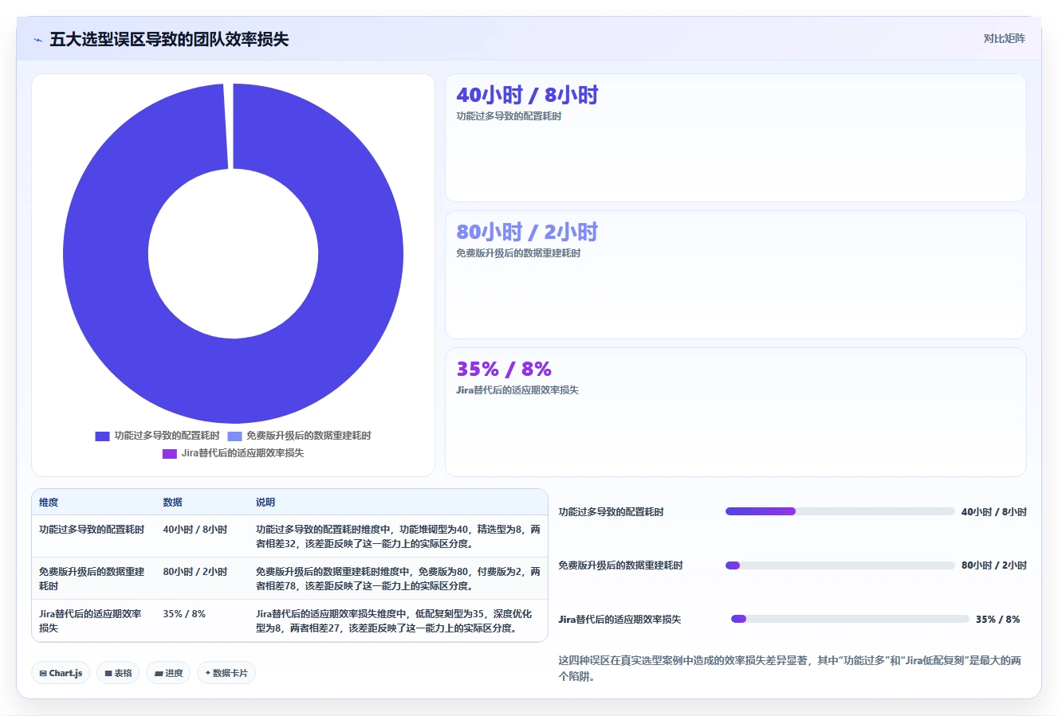Click the description cell starting Jira替代后的适应期效率损失维度中

pyautogui.click(x=398, y=621)
